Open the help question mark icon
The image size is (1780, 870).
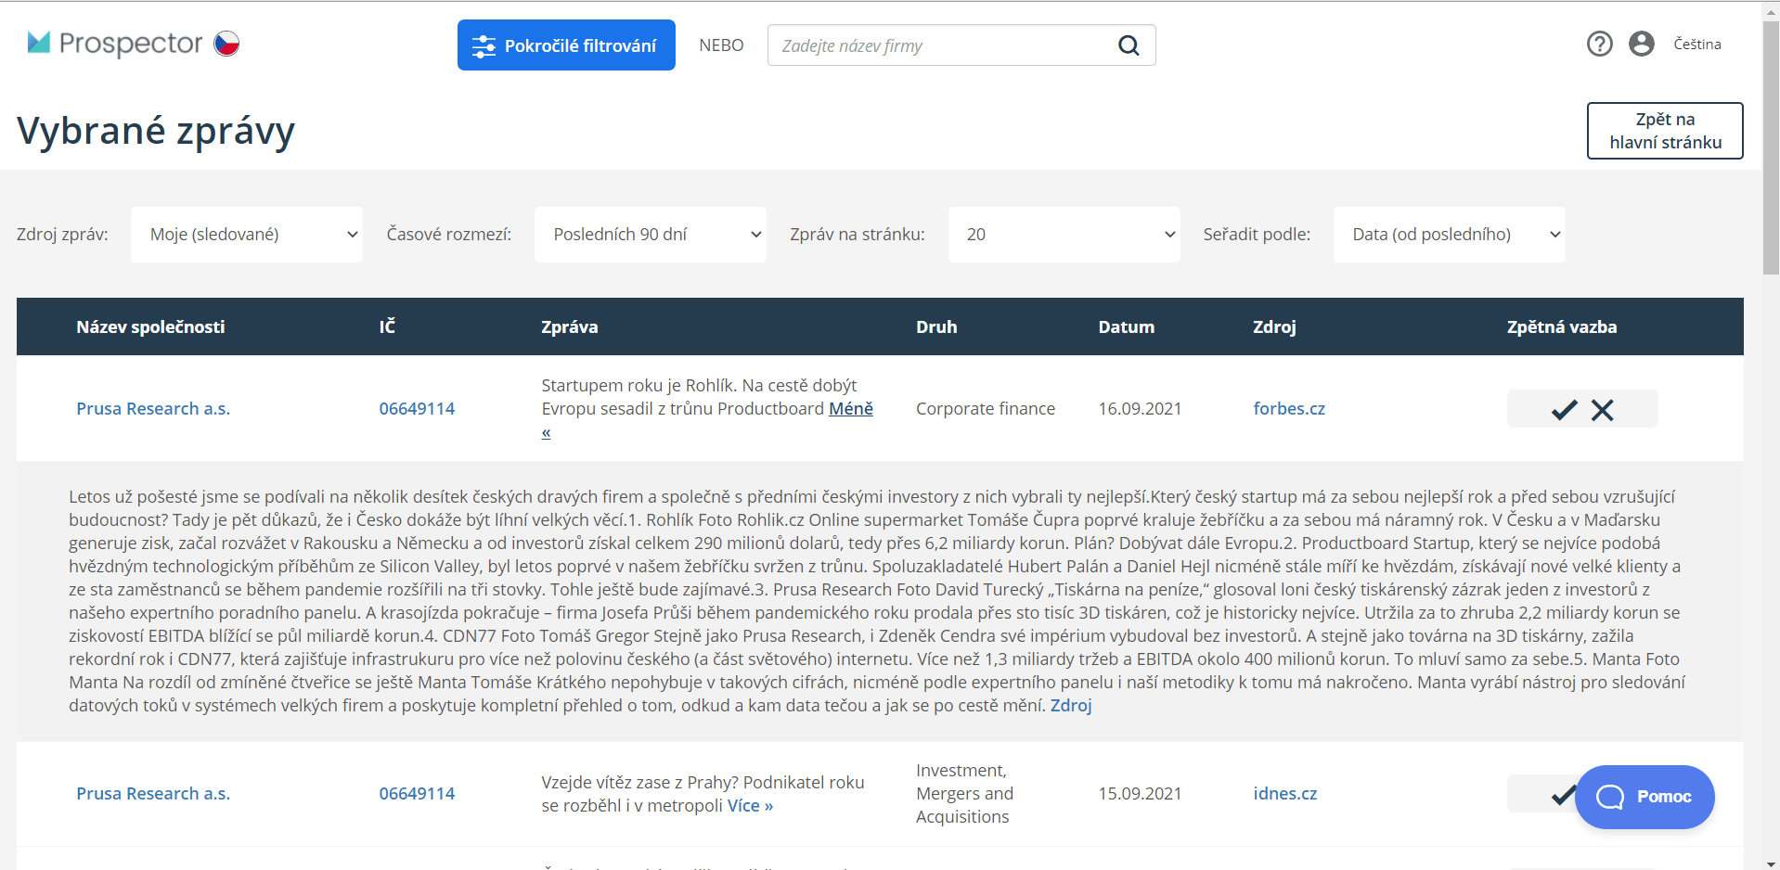[1599, 44]
